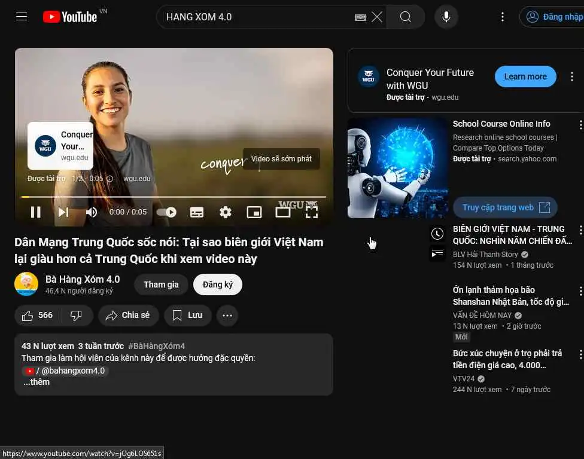Enable miniplayer mode
Image resolution: width=584 pixels, height=459 pixels.
[254, 212]
